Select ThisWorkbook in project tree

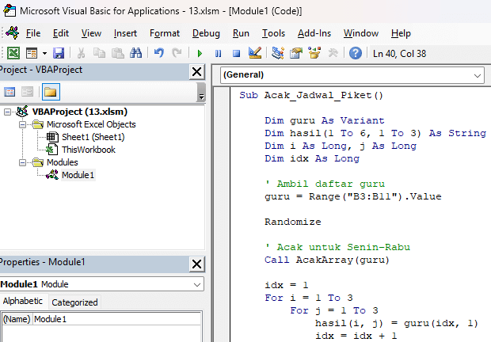tap(89, 150)
